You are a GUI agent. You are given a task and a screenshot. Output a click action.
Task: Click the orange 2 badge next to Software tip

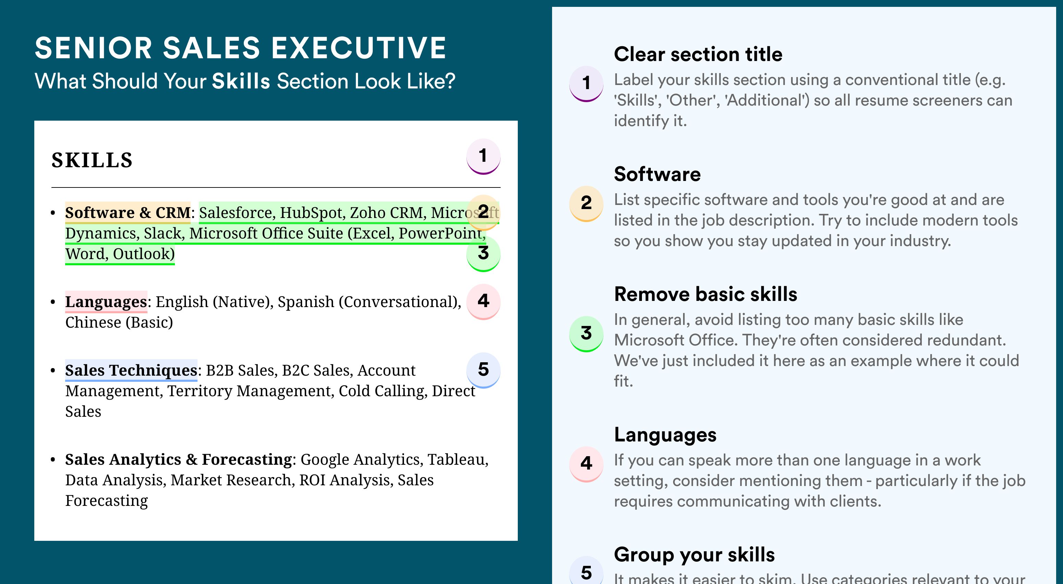pyautogui.click(x=586, y=204)
